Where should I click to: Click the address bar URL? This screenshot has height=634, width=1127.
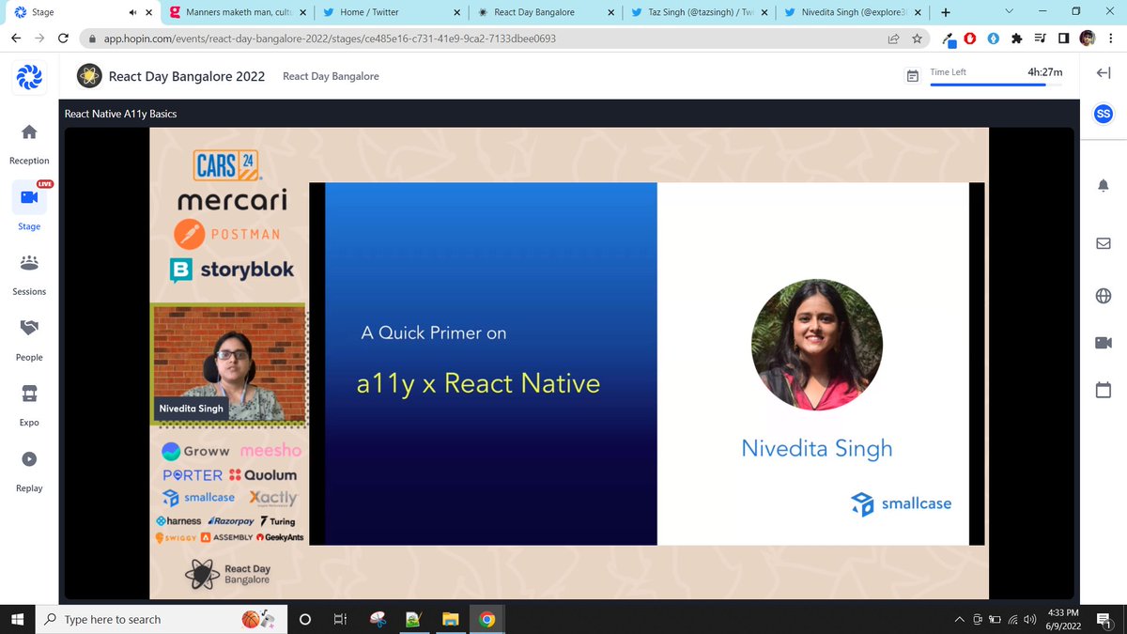pos(329,39)
